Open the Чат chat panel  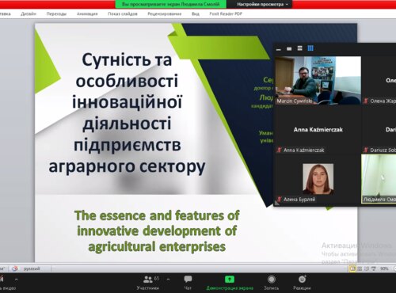tap(188, 283)
